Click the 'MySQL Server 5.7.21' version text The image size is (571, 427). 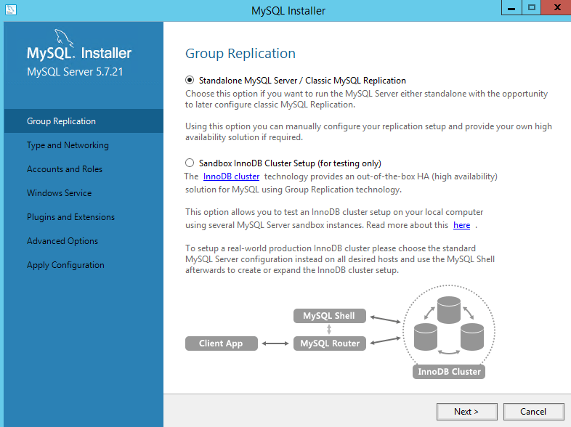click(x=75, y=72)
